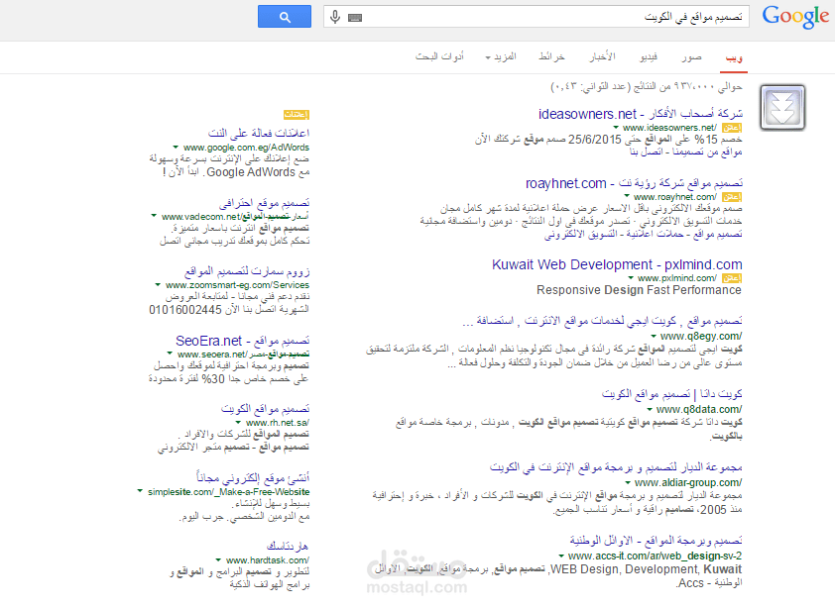This screenshot has width=835, height=608.
Task: Click مواقع من تصميمنا sitelink
Action: click(x=707, y=152)
